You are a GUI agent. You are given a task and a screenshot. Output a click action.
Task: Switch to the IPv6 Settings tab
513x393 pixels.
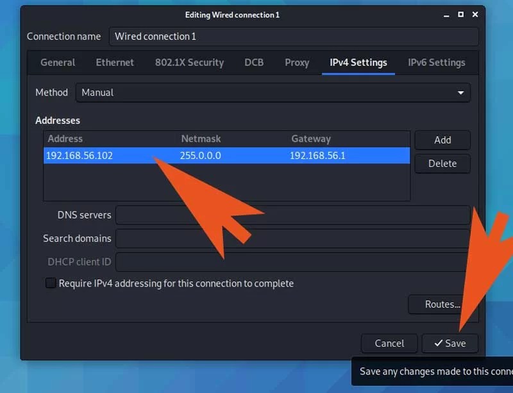(436, 62)
